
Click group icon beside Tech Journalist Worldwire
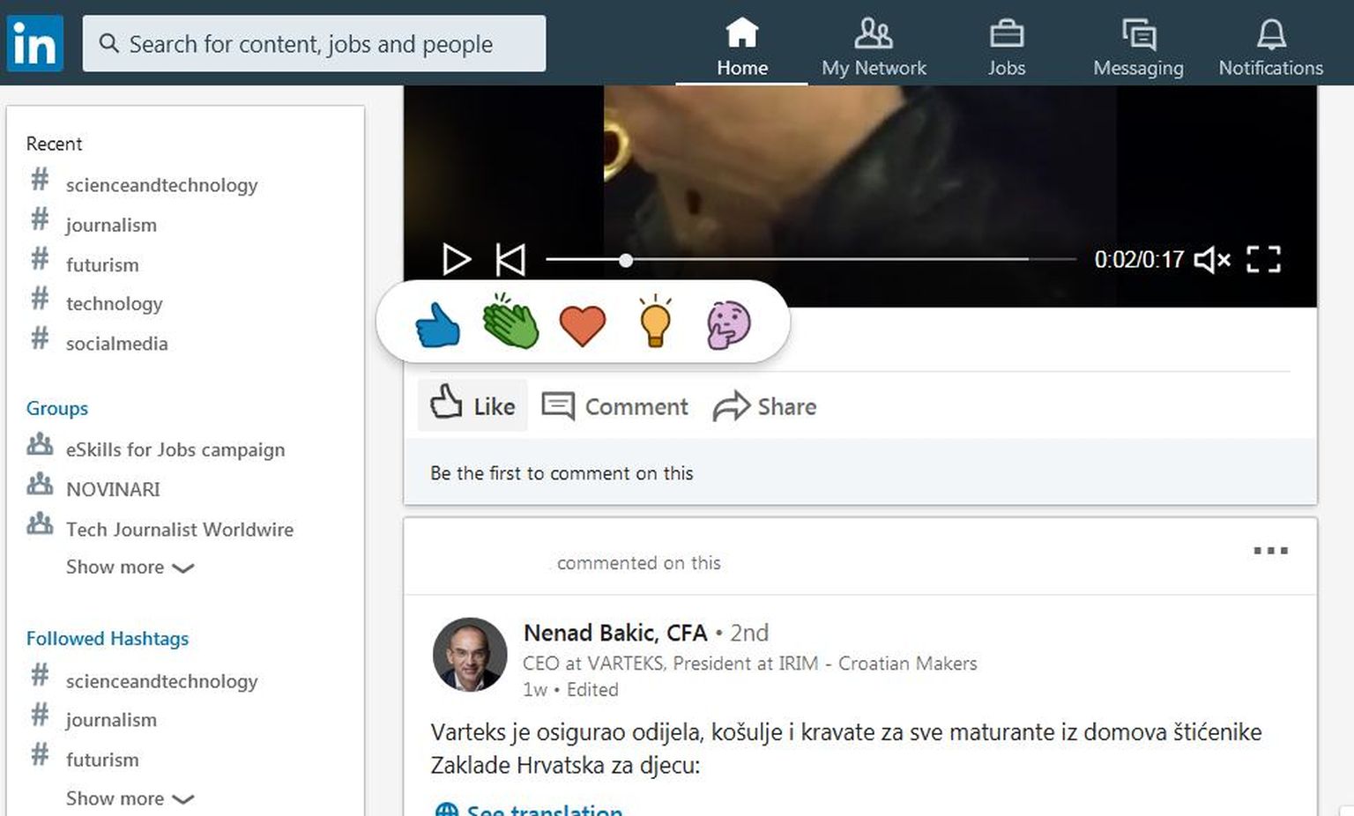click(40, 523)
